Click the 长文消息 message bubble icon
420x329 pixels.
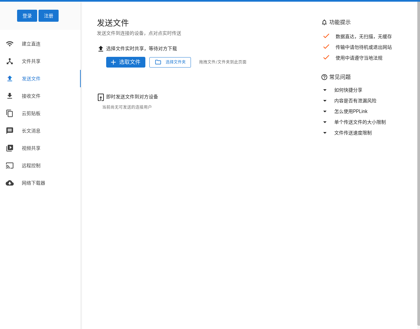pos(10,131)
